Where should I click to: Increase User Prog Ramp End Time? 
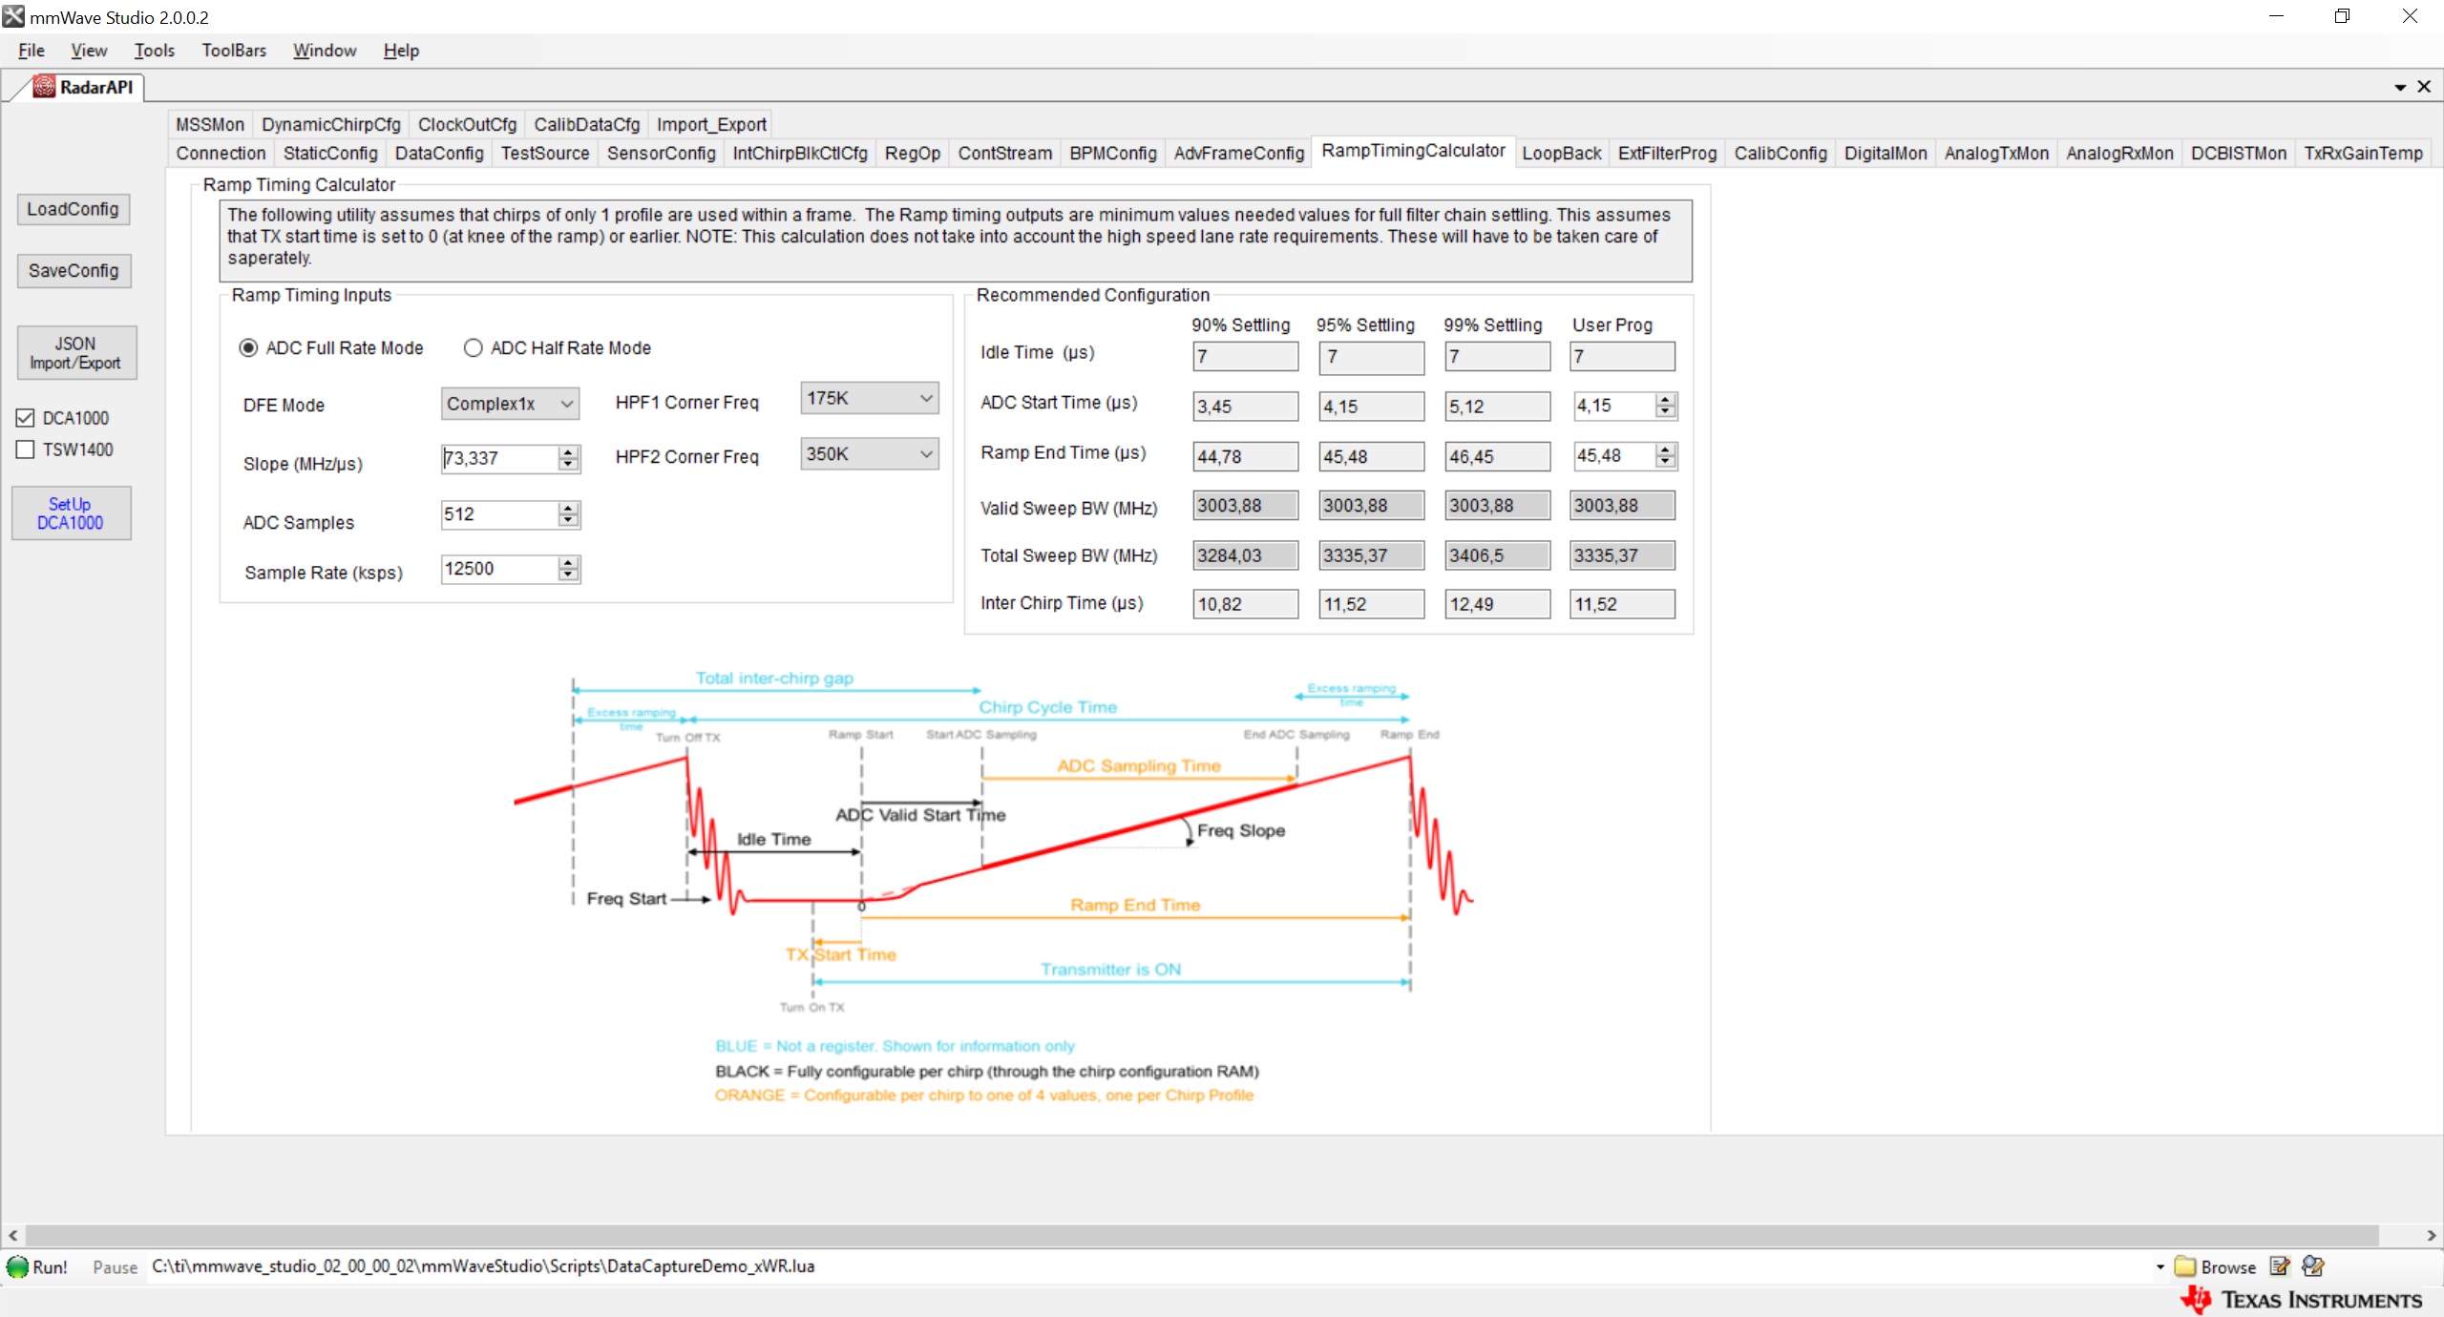(x=1666, y=450)
